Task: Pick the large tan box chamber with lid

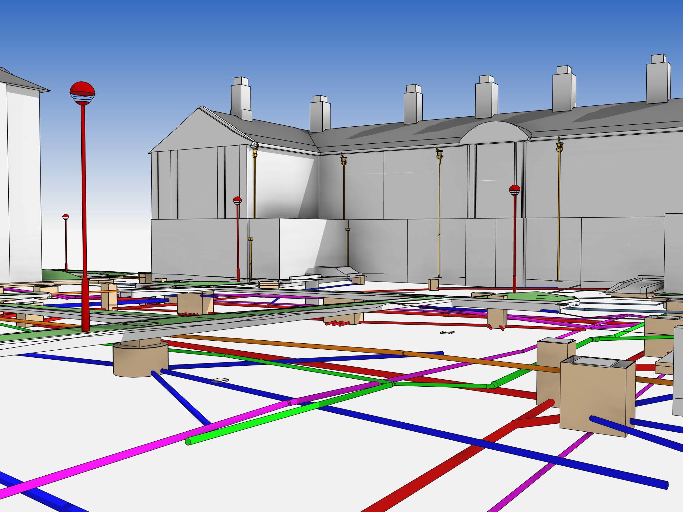Action: (598, 396)
